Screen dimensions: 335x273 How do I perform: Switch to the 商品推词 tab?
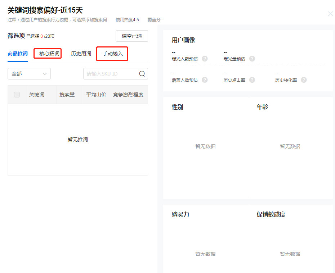coord(18,54)
